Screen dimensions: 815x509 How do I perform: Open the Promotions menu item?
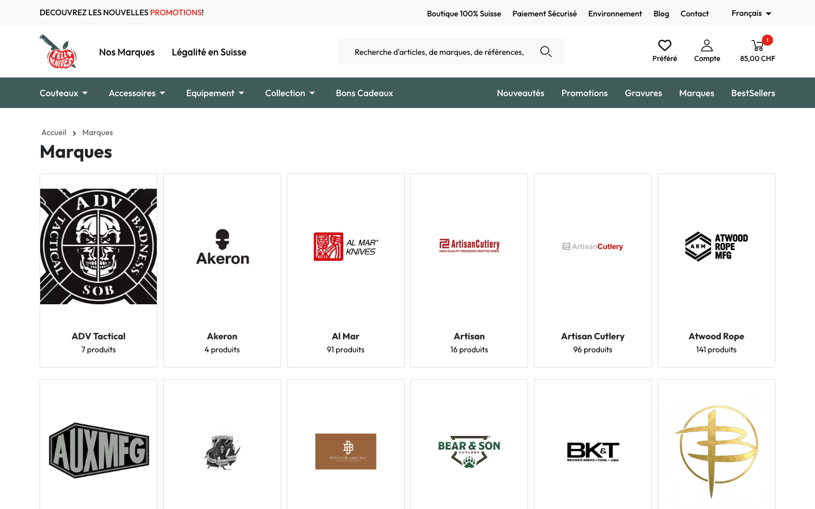click(x=585, y=93)
